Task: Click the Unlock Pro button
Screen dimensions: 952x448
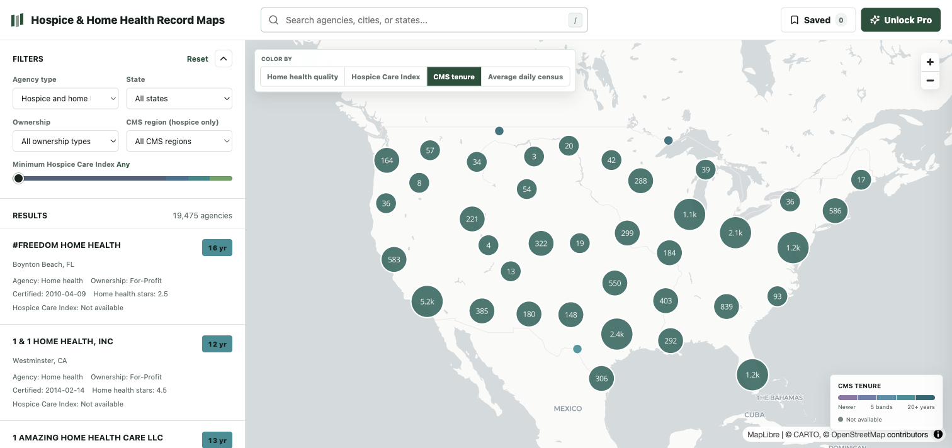Action: [x=900, y=20]
